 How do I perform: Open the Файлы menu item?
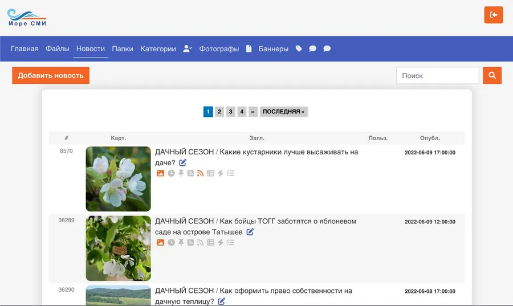pos(57,48)
